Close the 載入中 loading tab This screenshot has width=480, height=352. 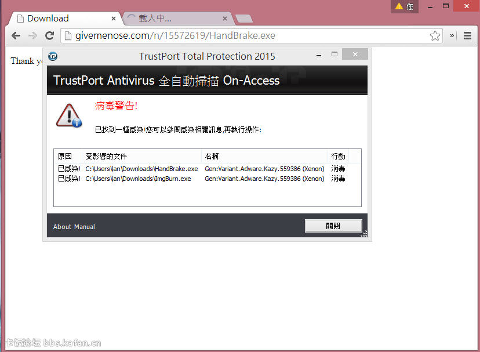coord(225,19)
